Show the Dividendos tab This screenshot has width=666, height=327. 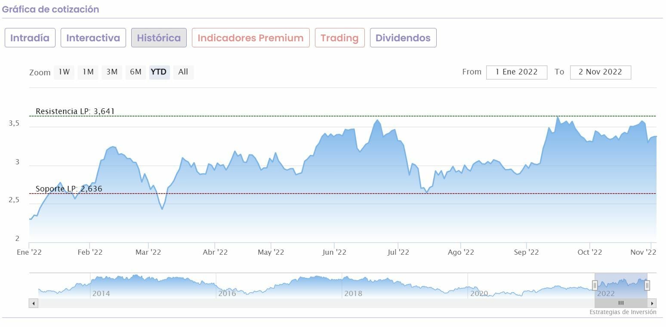tap(403, 38)
